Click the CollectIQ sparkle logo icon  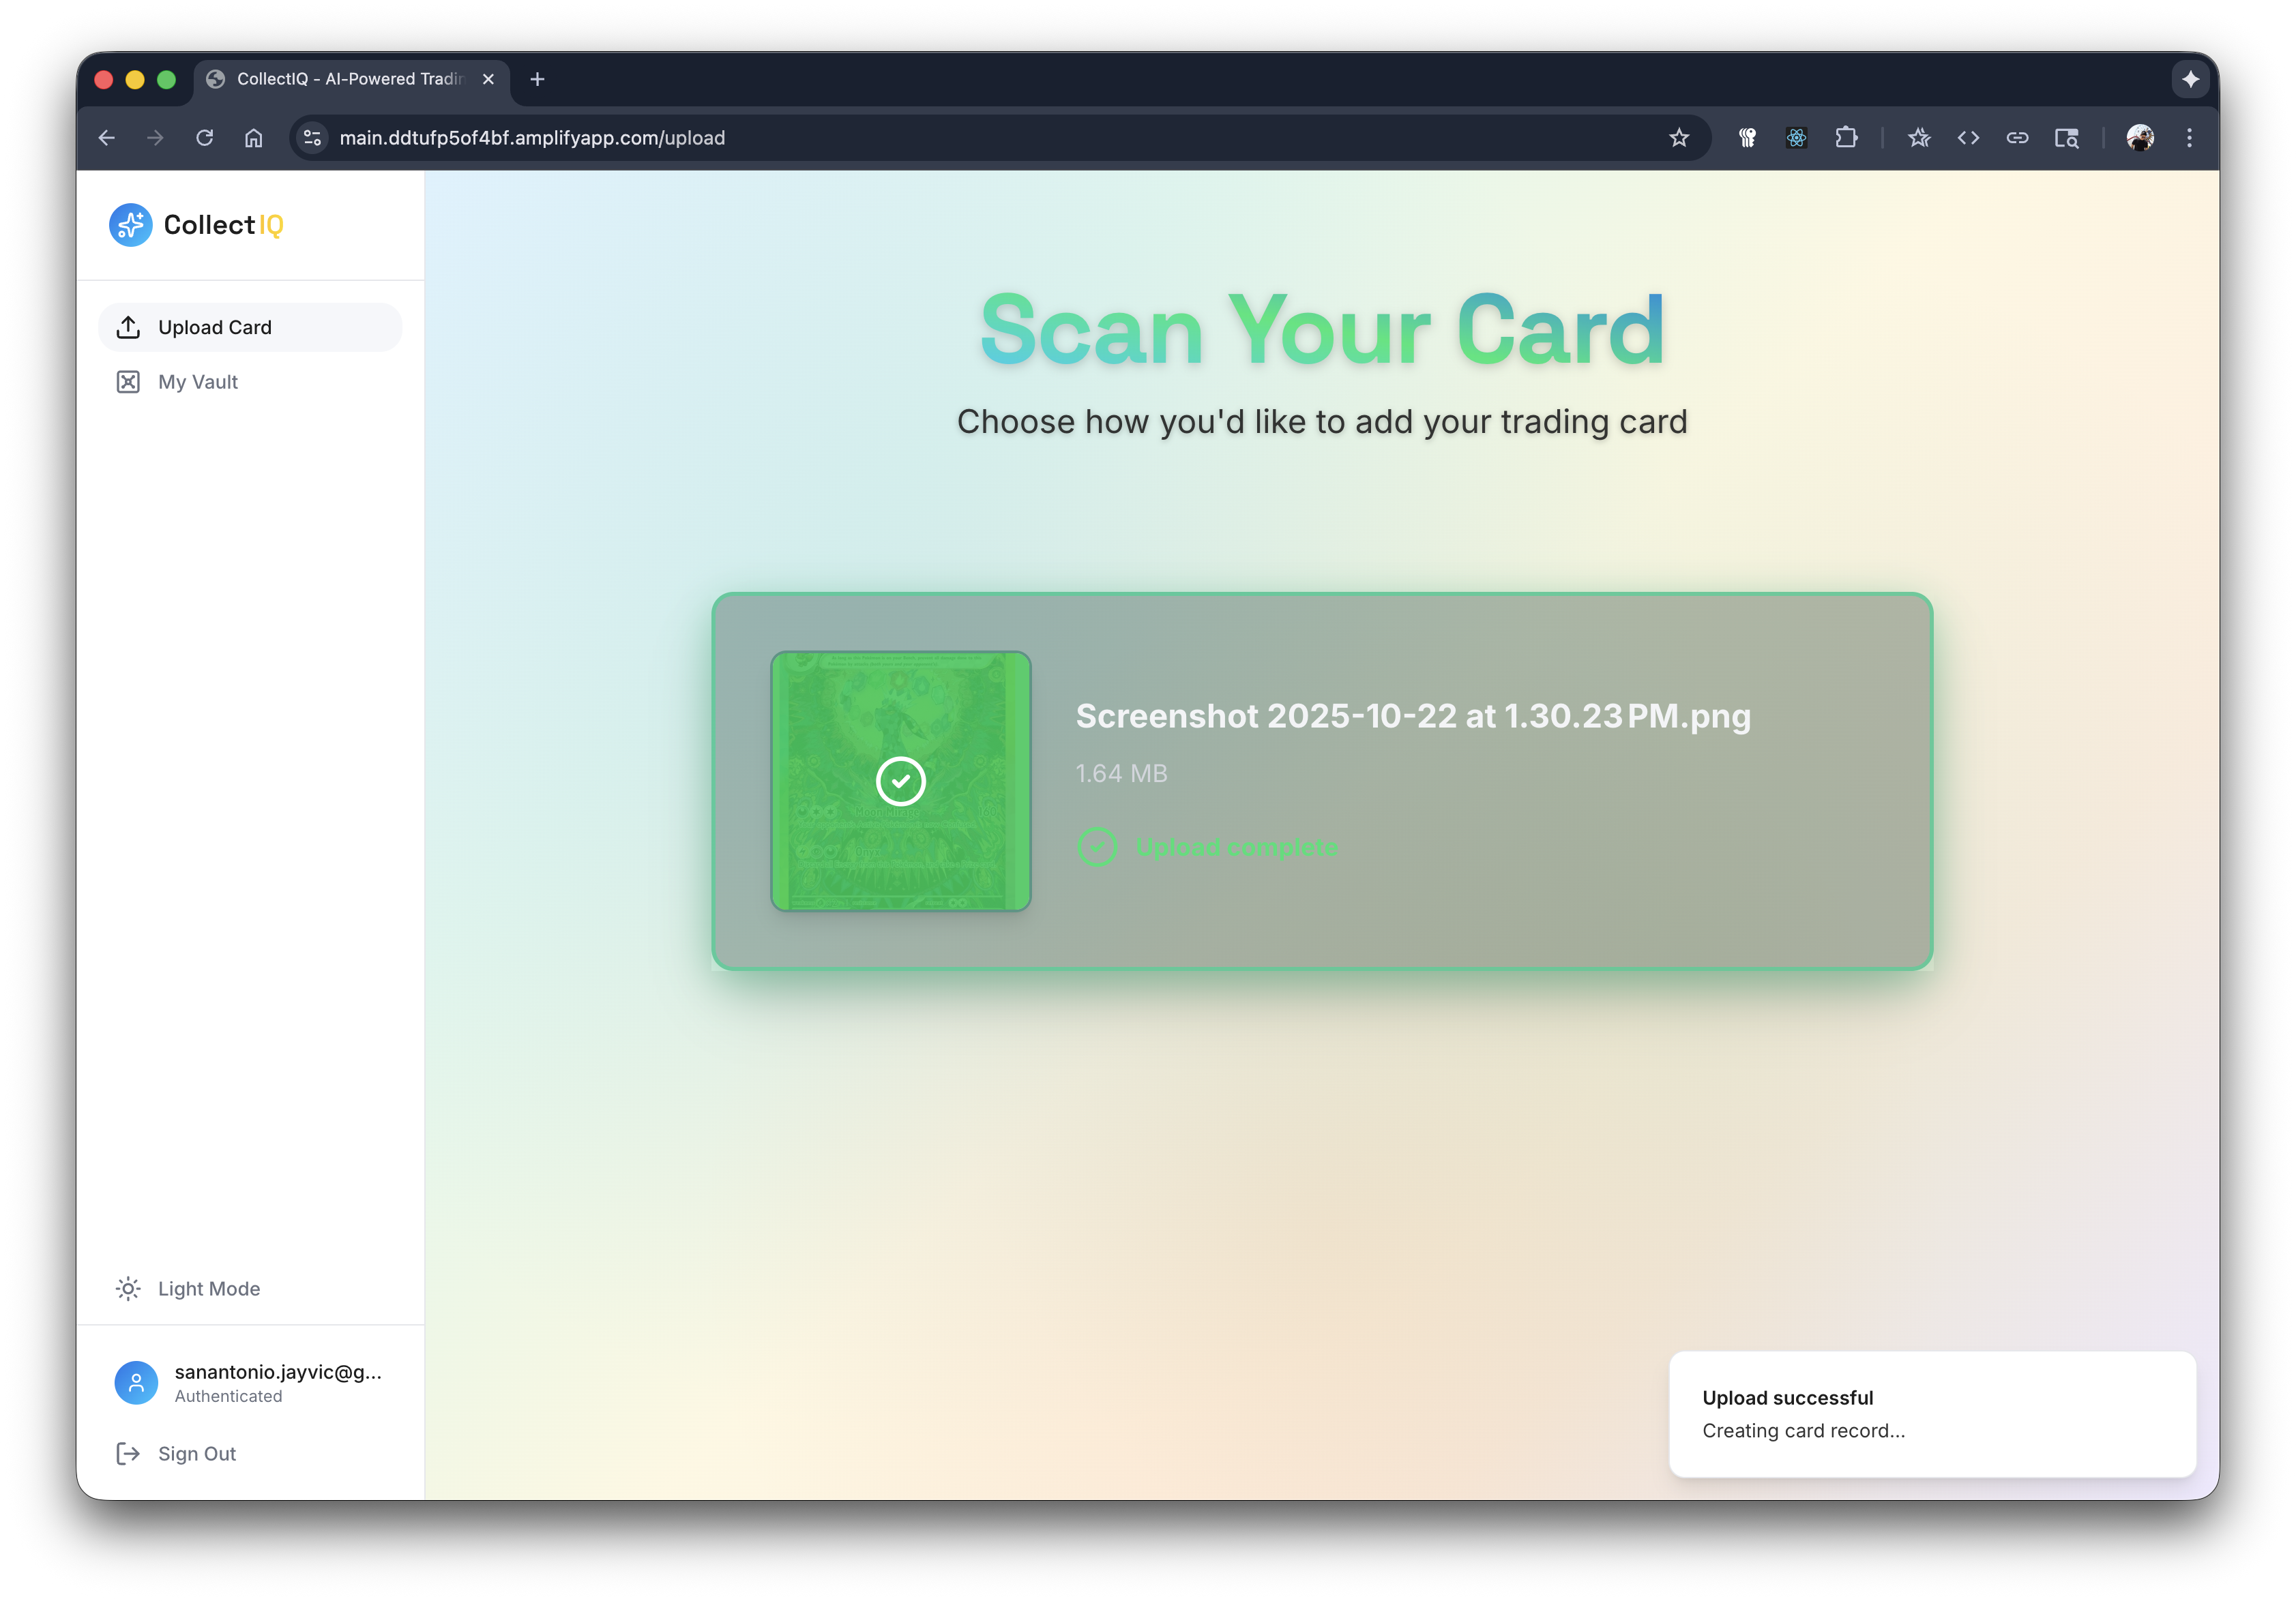pos(130,225)
